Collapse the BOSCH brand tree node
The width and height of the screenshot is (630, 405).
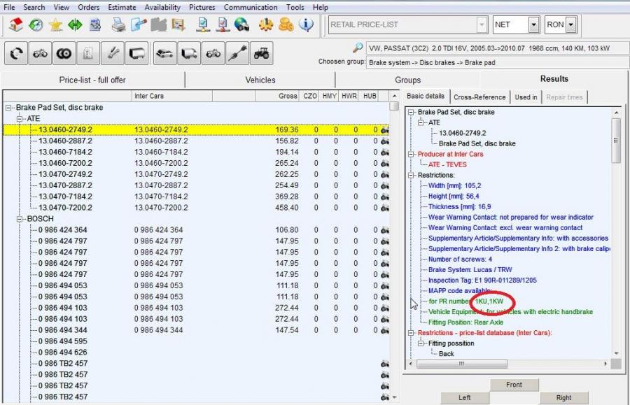tap(20, 219)
